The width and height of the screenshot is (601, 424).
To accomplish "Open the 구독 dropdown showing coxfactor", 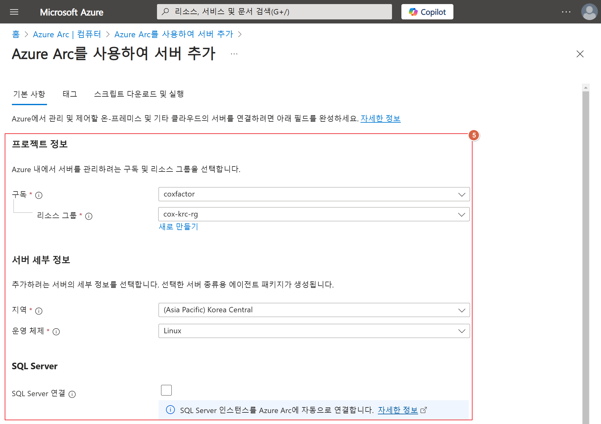I will (x=314, y=194).
